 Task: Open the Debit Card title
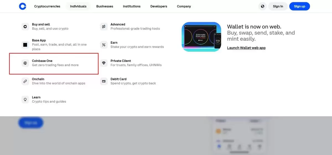tap(118, 79)
